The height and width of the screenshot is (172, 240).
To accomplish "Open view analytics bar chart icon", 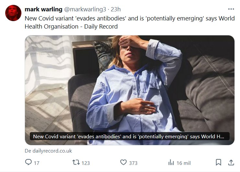I will coord(171,162).
